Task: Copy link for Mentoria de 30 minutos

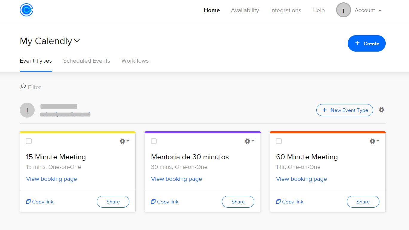Action: click(165, 202)
